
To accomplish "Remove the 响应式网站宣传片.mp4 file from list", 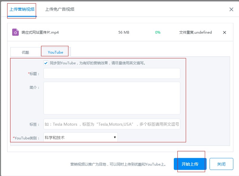I will coord(224,32).
